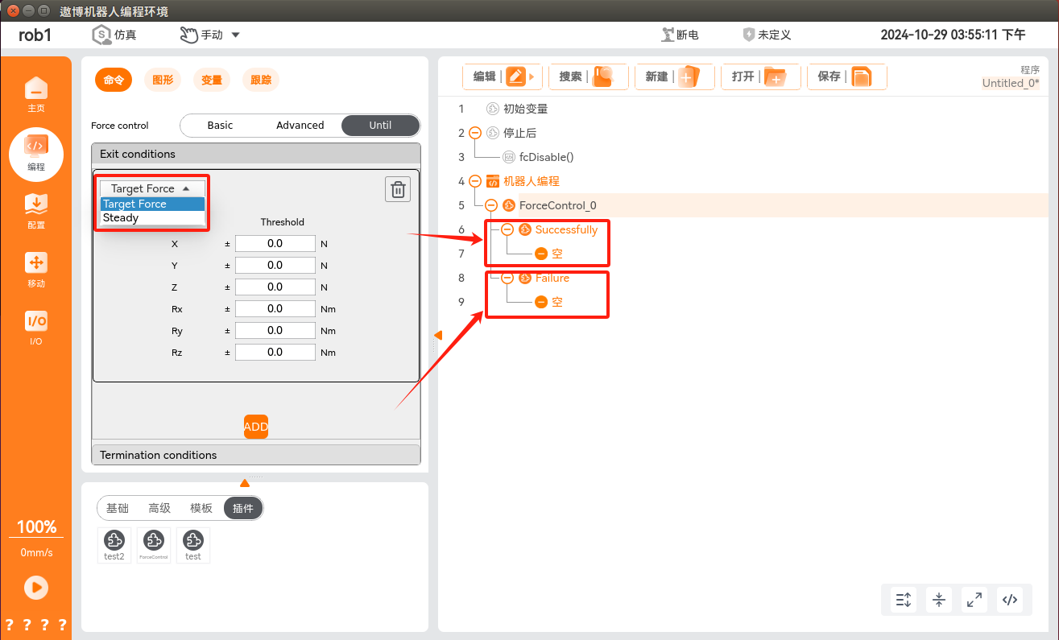This screenshot has height=640, width=1059.
Task: Open the I/O panel in sidebar
Action: tap(36, 328)
